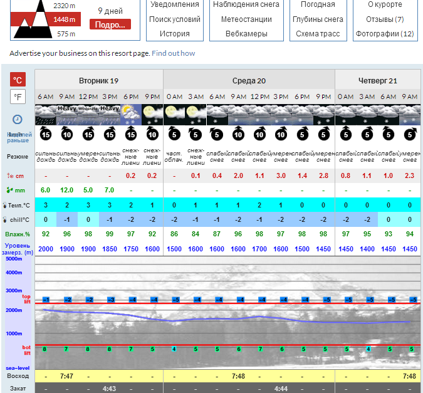The height and width of the screenshot is (393, 423).
Task: Click Wednesday 0 AM wind arrow 5
Action: point(174,133)
